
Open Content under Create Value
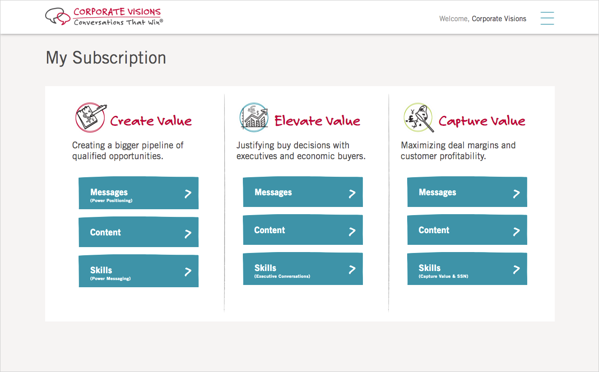(139, 232)
